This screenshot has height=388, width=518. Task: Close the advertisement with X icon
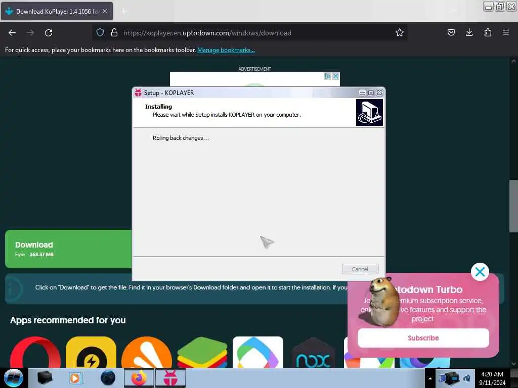pyautogui.click(x=336, y=76)
